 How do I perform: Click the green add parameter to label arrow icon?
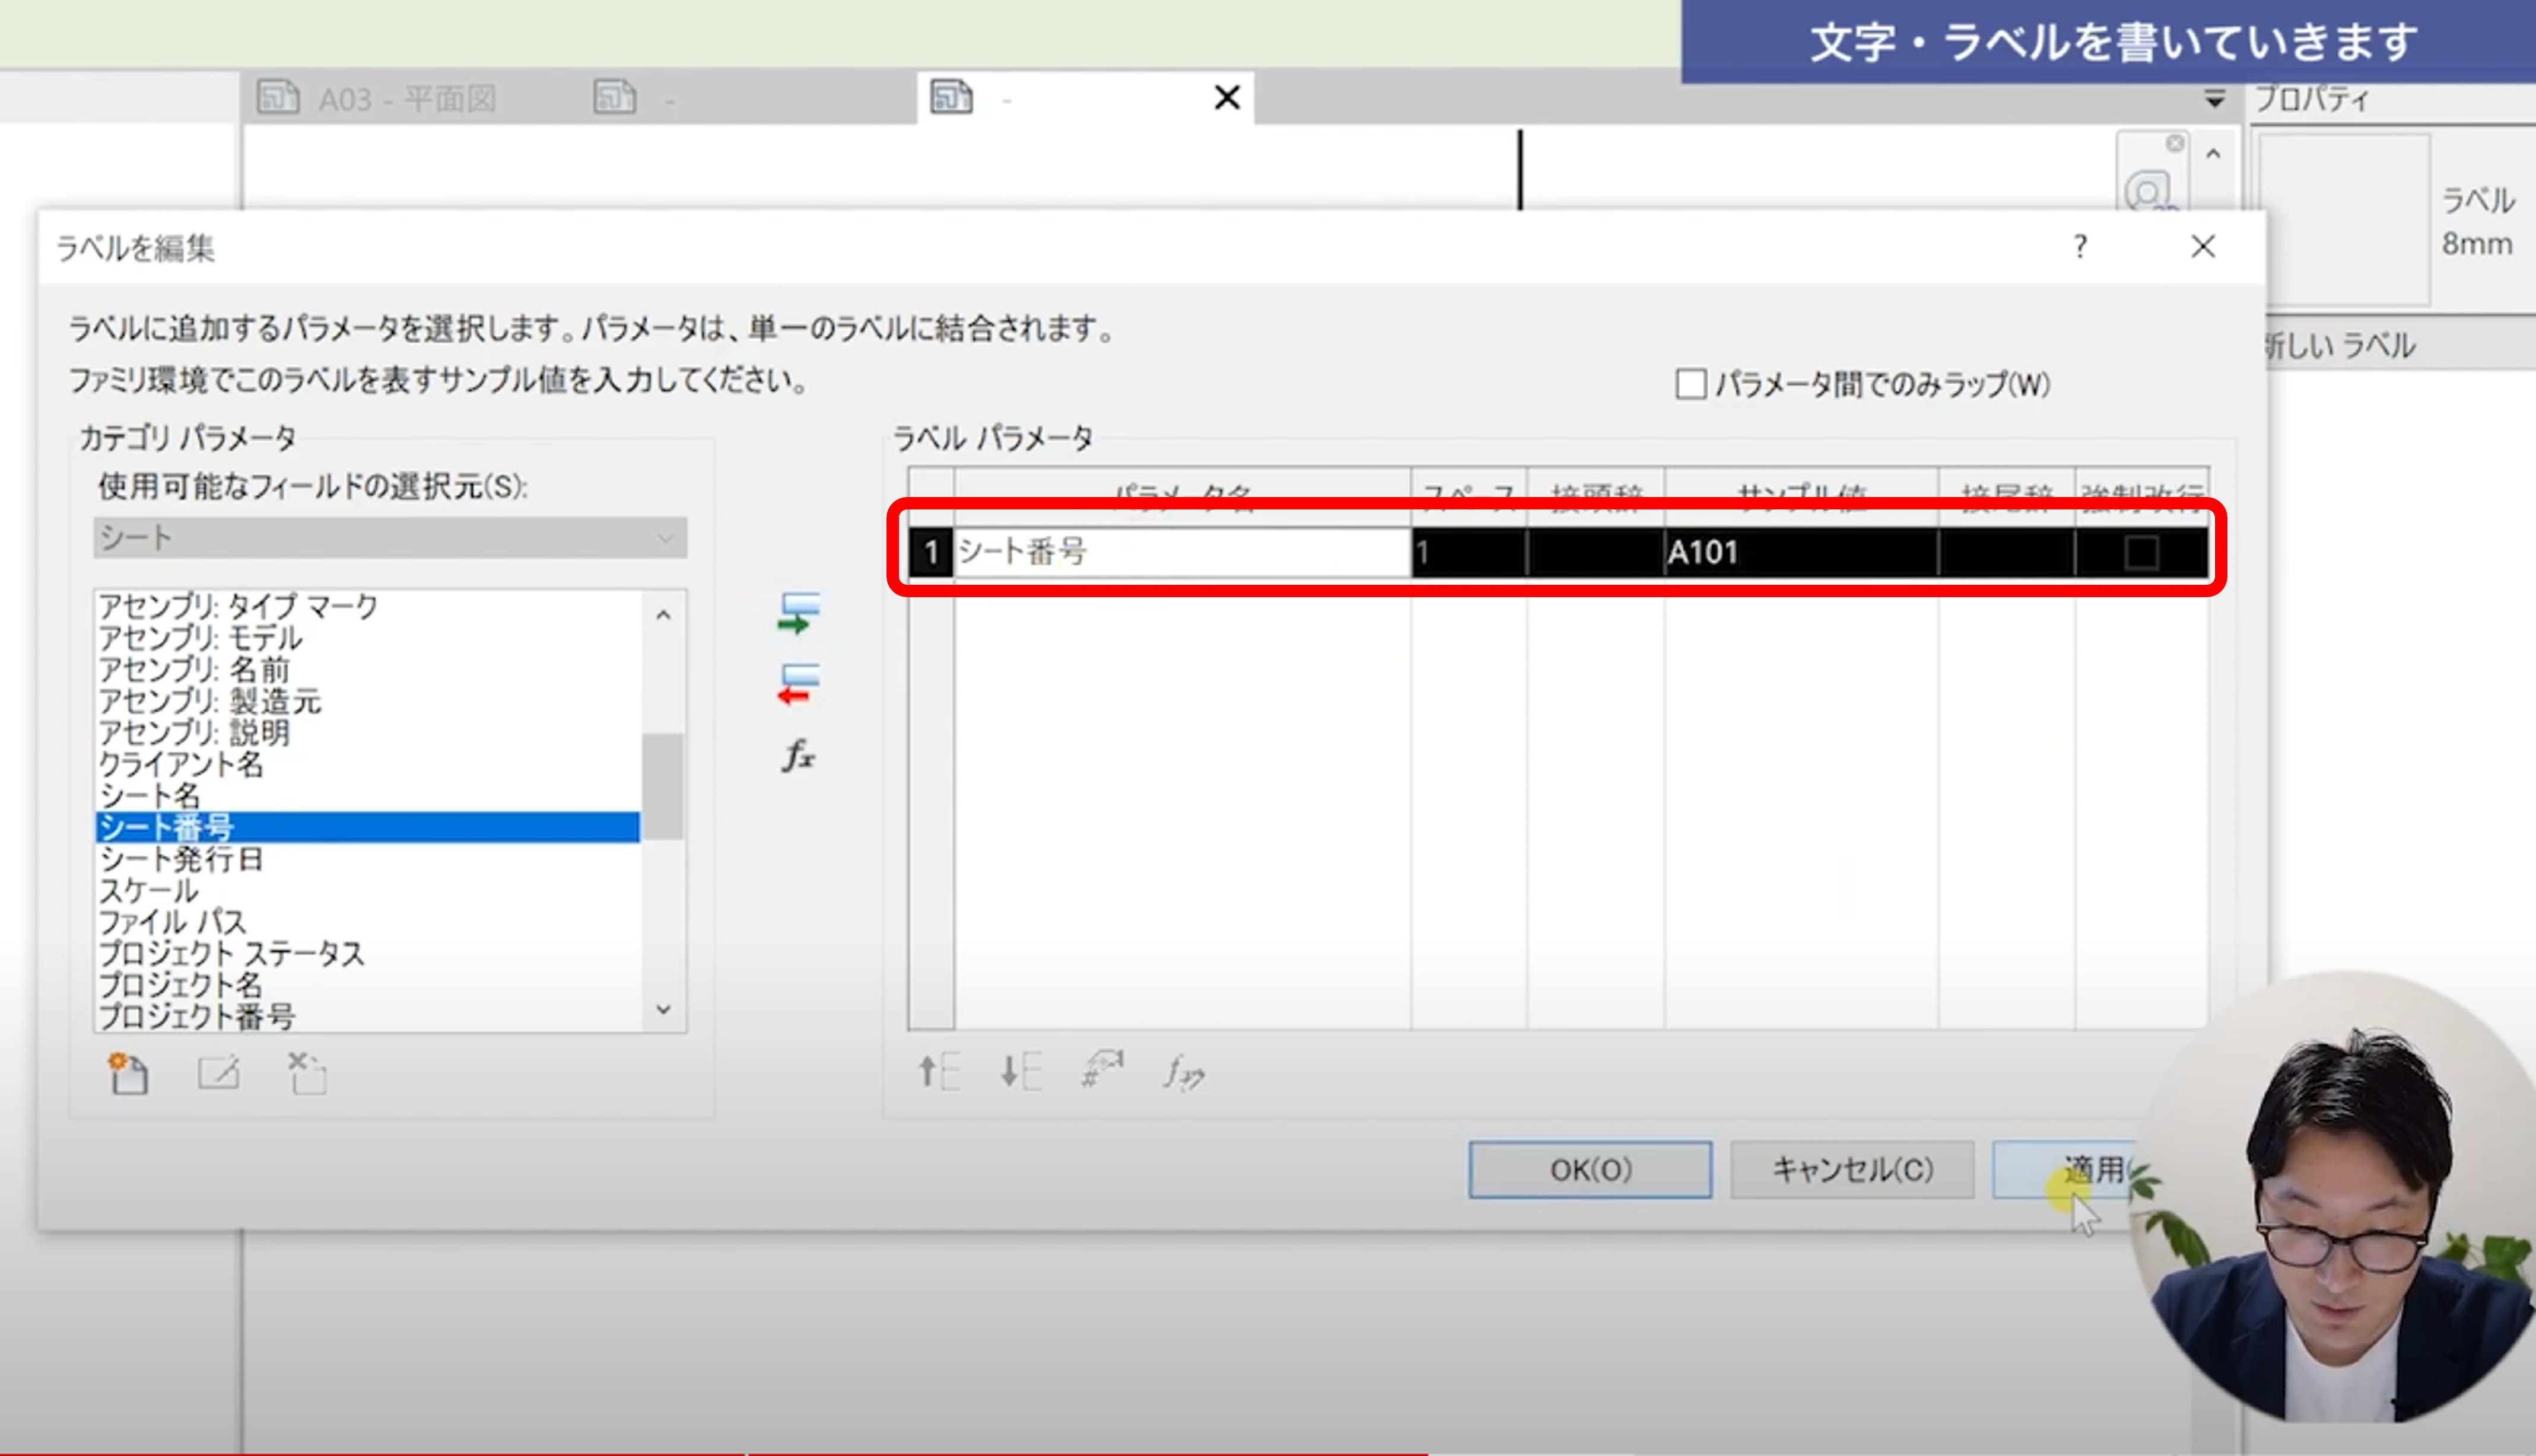point(798,613)
